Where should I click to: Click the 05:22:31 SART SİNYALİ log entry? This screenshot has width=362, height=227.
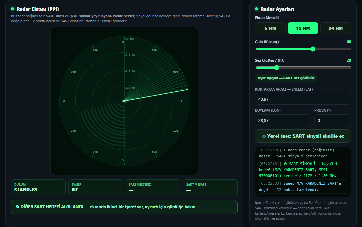[x=303, y=170]
